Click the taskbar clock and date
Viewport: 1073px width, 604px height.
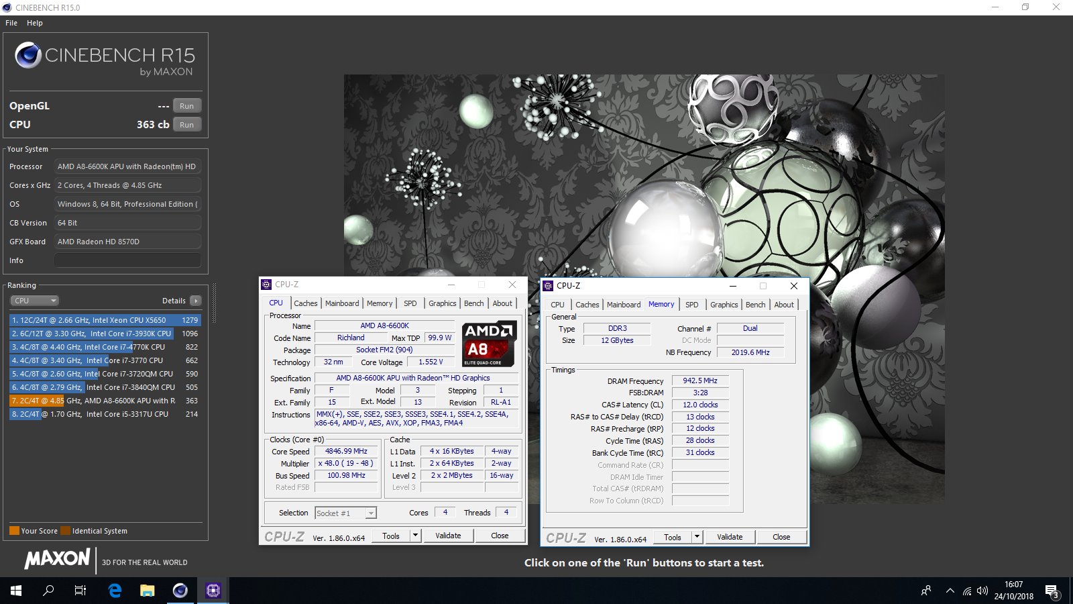1013,591
